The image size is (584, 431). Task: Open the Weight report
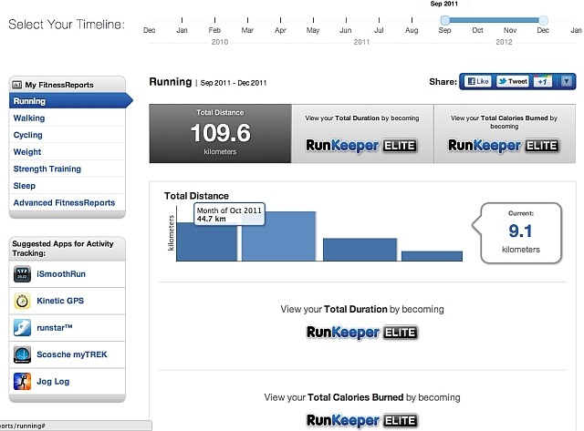pos(27,152)
